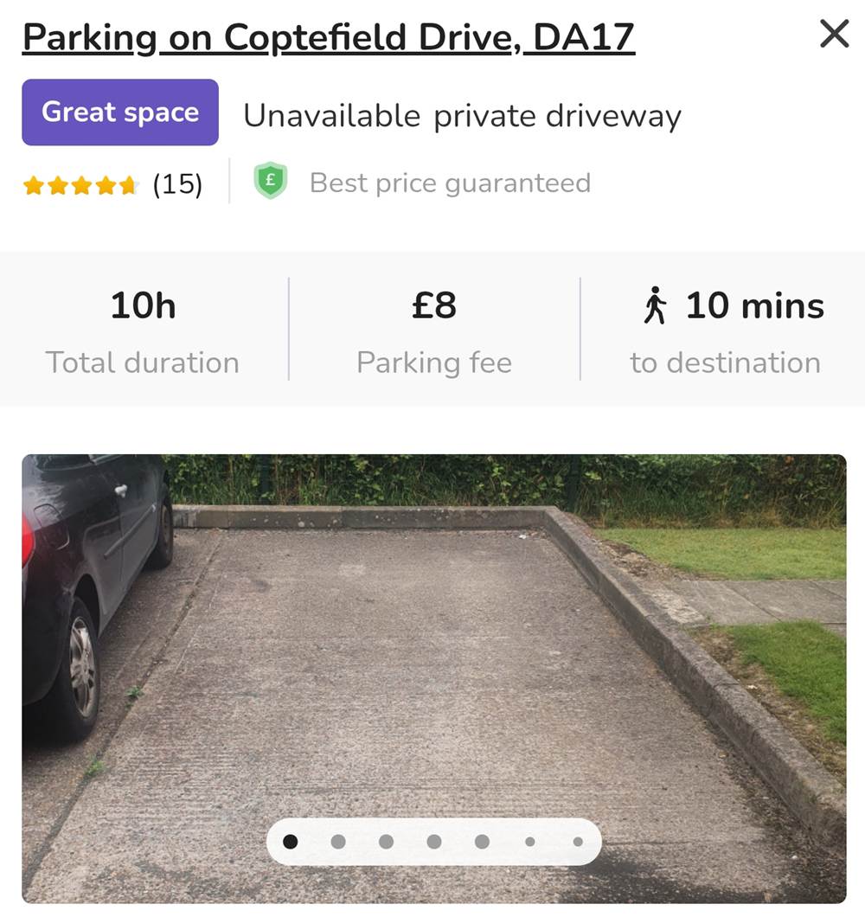The image size is (865, 917).
Task: Show the fourth photo via dot indicator
Action: 434,842
